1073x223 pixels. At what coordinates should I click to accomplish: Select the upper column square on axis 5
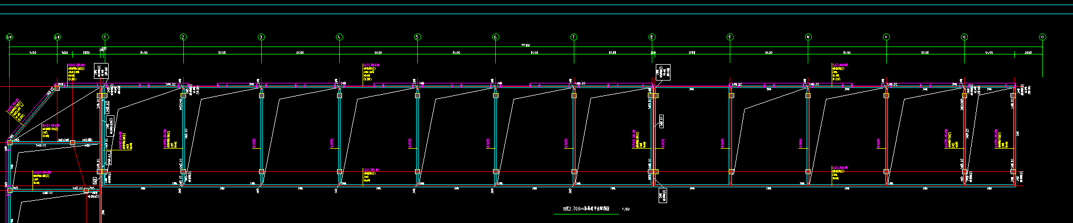tap(417, 96)
